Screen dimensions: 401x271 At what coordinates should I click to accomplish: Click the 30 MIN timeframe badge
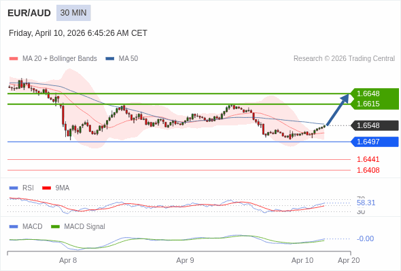(73, 13)
